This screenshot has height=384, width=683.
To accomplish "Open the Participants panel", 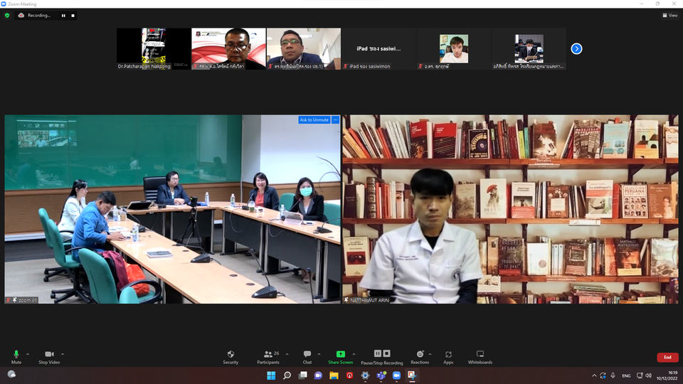I will (268, 356).
